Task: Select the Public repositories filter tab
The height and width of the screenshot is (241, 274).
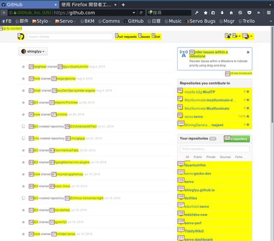Action: (x=198, y=157)
